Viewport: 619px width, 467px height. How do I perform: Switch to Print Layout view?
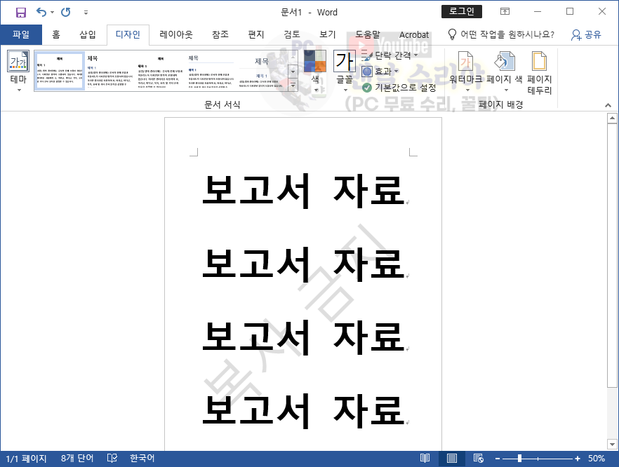point(452,459)
